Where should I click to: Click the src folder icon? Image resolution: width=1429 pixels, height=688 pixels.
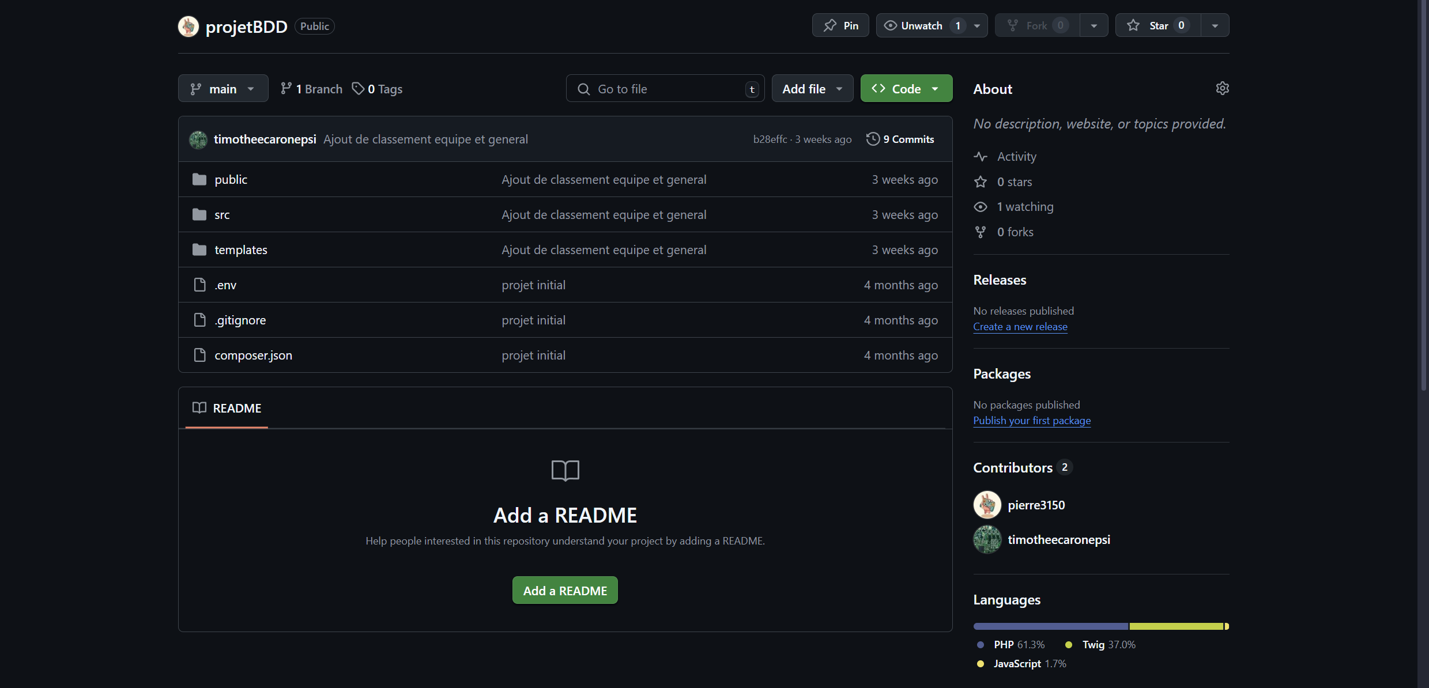[199, 214]
